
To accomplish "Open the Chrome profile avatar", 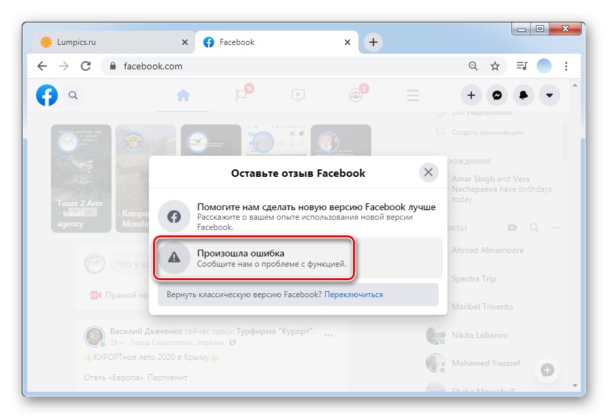I will click(x=544, y=67).
